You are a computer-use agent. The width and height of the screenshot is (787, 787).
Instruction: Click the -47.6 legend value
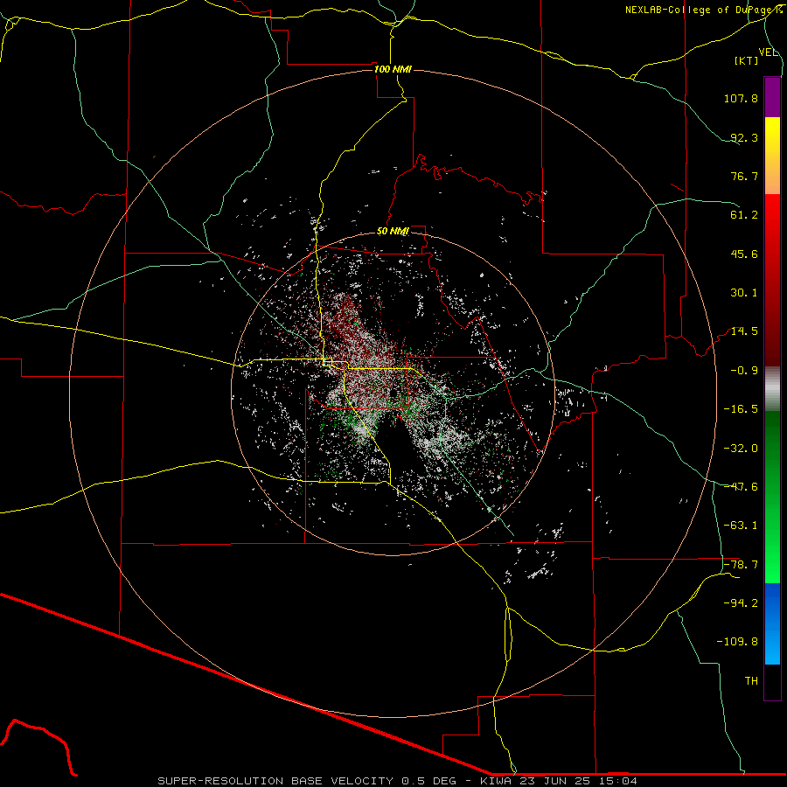coord(741,487)
